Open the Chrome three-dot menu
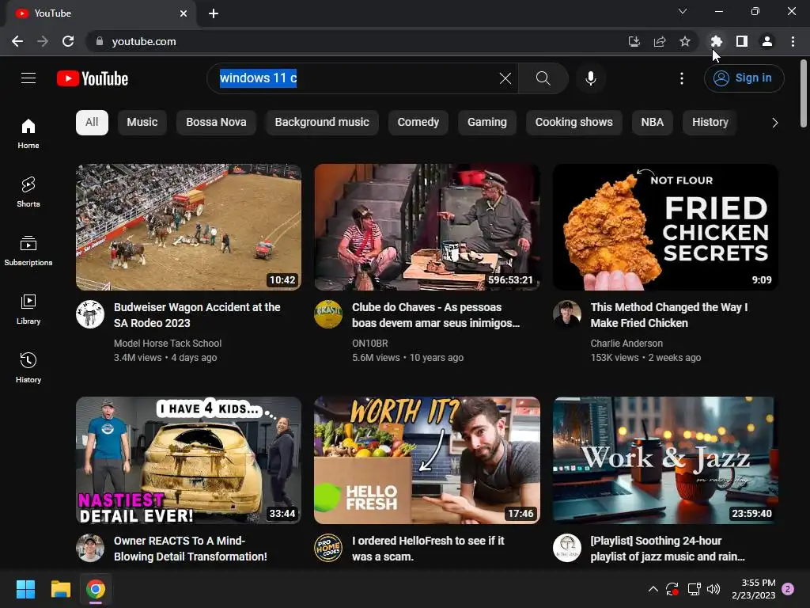Viewport: 810px width, 608px height. [x=793, y=41]
